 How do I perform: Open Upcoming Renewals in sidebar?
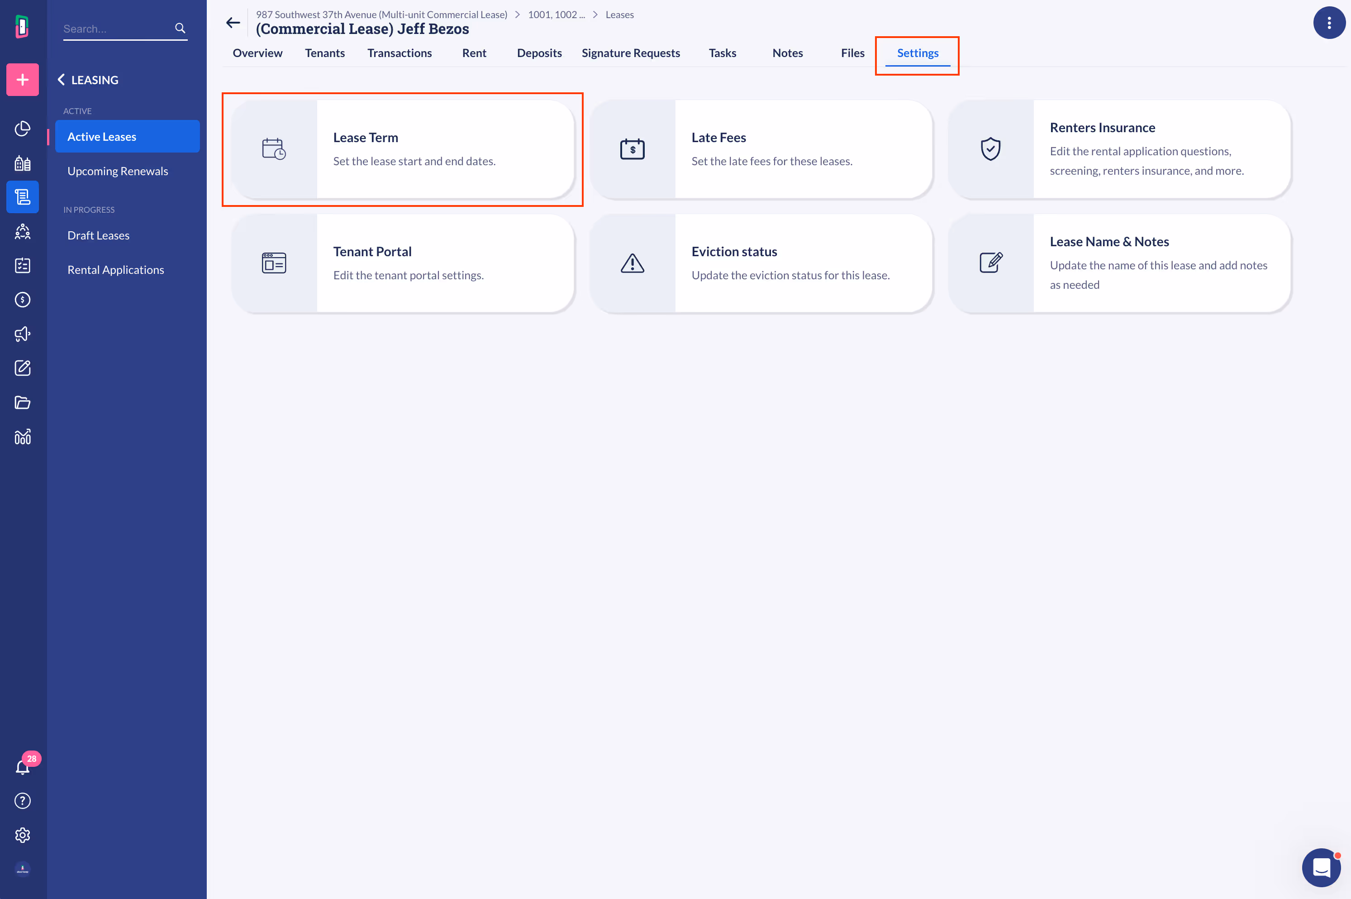118,171
